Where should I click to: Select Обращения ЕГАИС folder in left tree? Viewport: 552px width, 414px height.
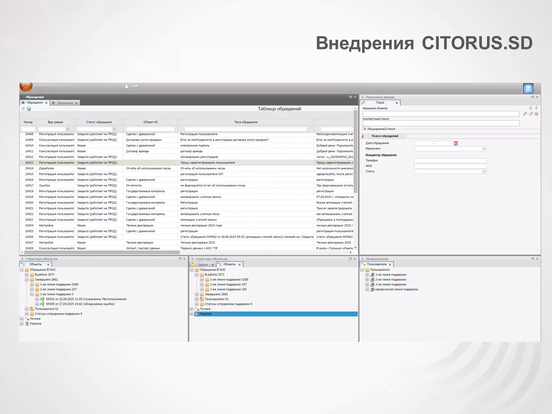pos(43,270)
